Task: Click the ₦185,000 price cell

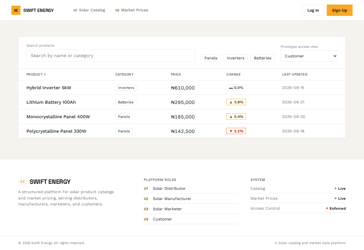Action: point(183,117)
